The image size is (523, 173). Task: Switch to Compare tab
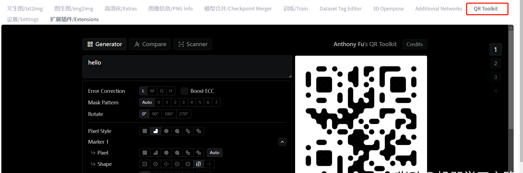pyautogui.click(x=150, y=44)
